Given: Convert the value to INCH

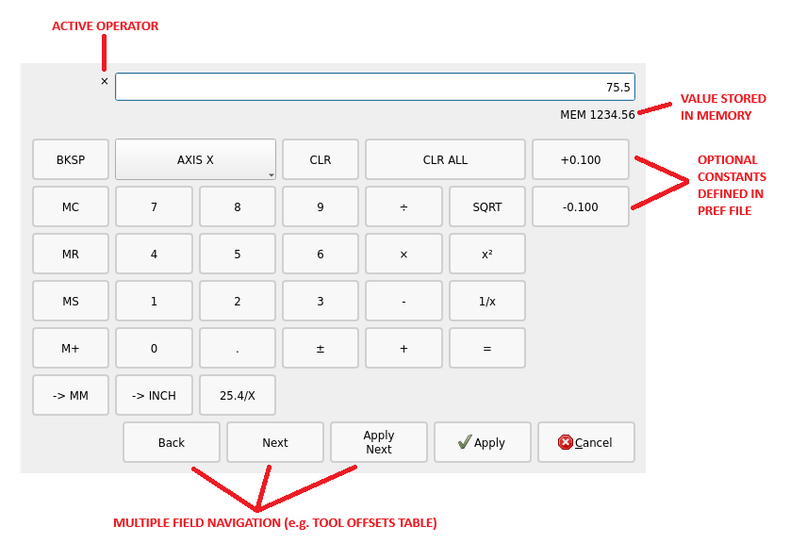Looking at the screenshot, I should click(154, 395).
